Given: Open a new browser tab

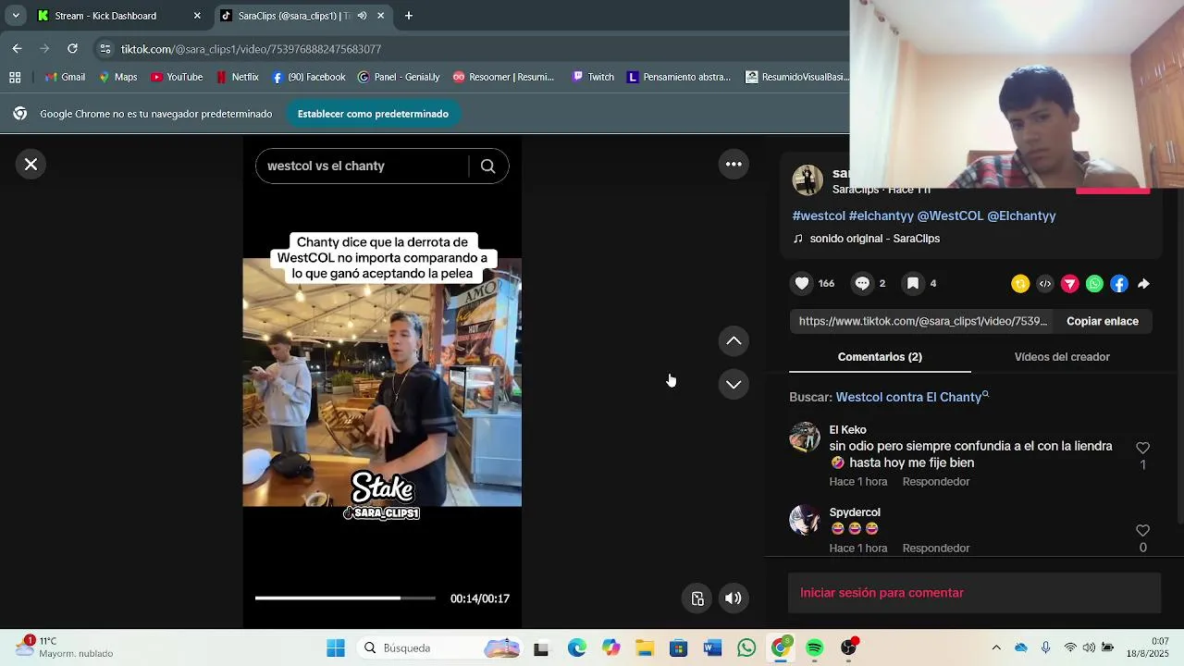Looking at the screenshot, I should pos(409,16).
